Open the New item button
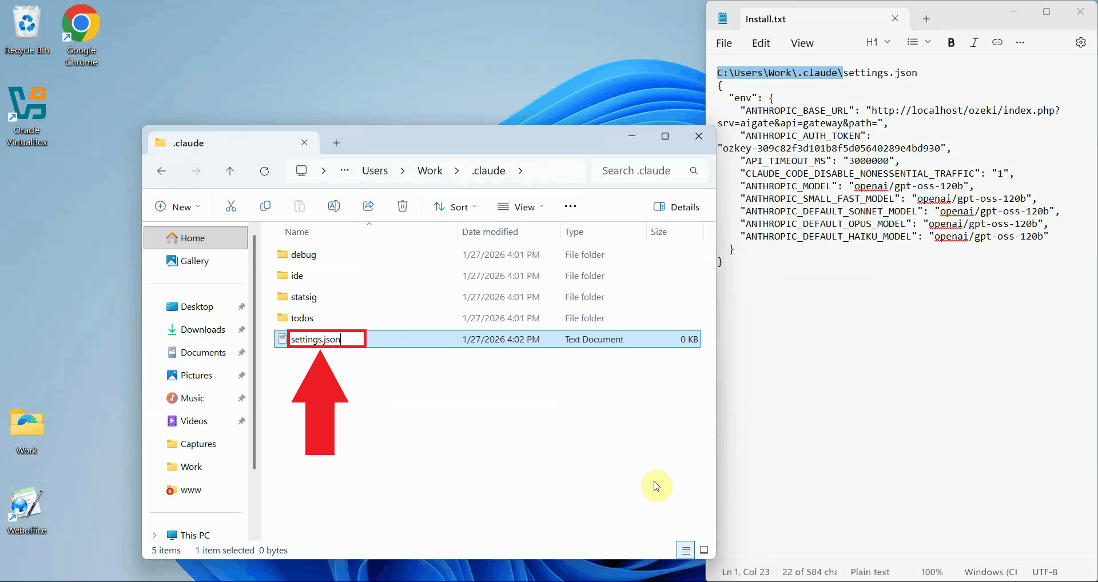 coord(177,206)
